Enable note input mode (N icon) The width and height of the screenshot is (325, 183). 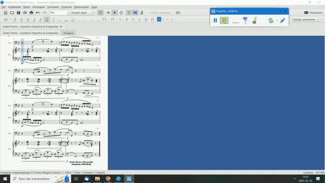6,19
